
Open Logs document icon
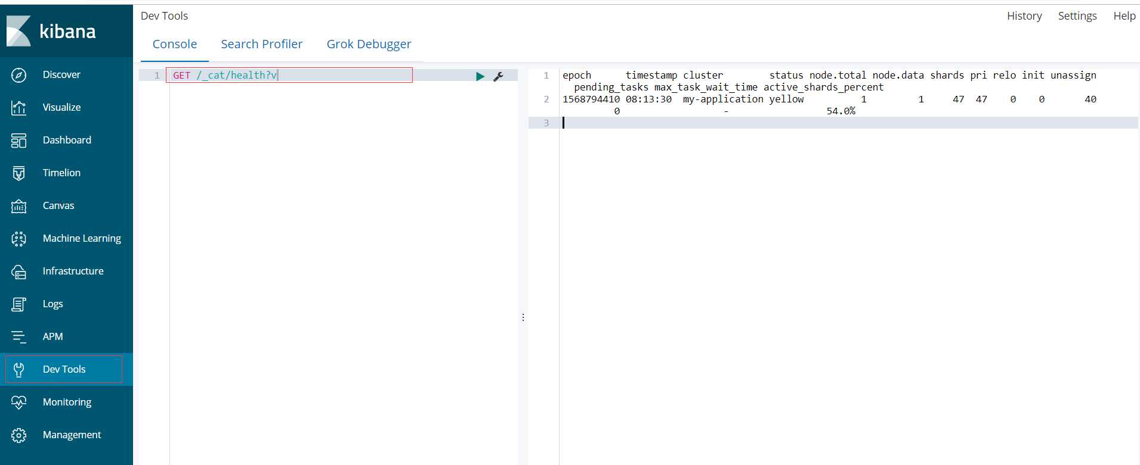pyautogui.click(x=18, y=304)
